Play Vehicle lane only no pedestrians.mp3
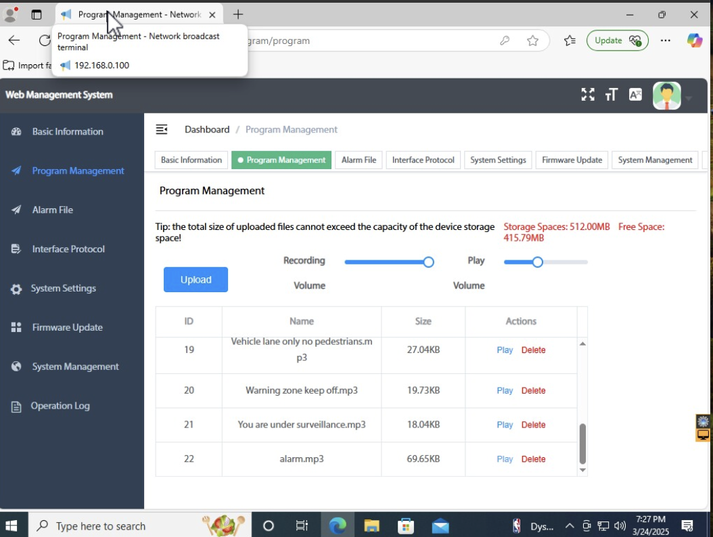The image size is (713, 537). [x=505, y=350]
